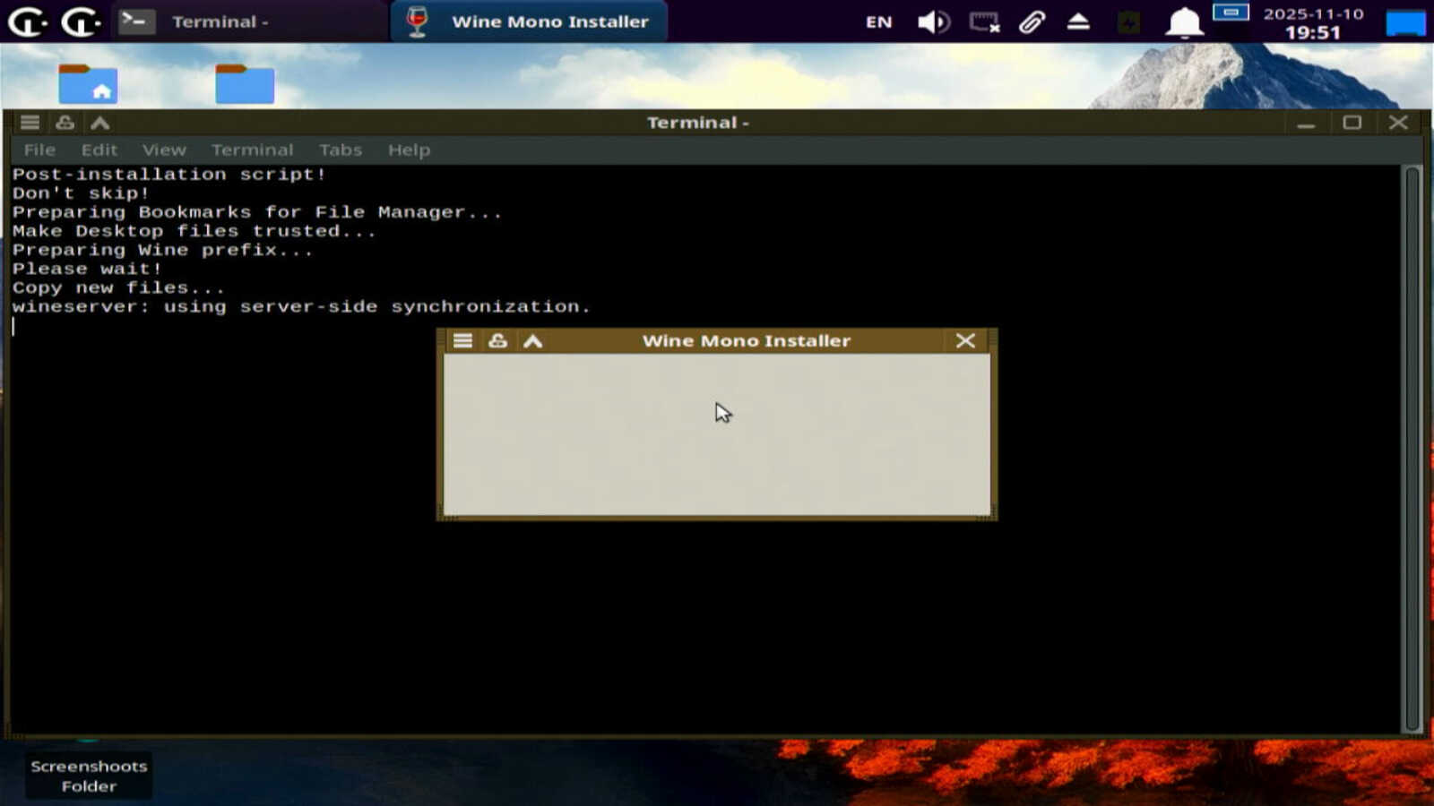Select the workspace pager thumbnail in the panel

[1231, 12]
